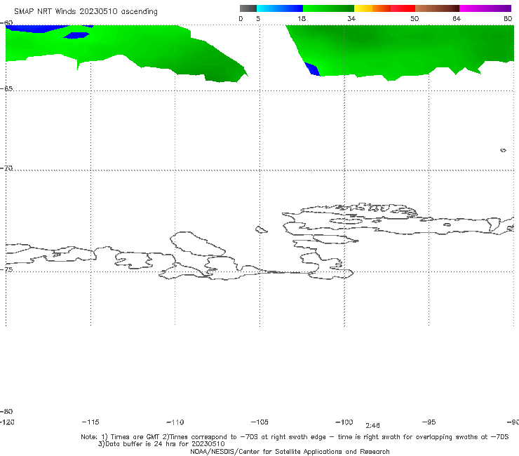
Task: Click the '-120' longitude label
Action: pos(7,422)
